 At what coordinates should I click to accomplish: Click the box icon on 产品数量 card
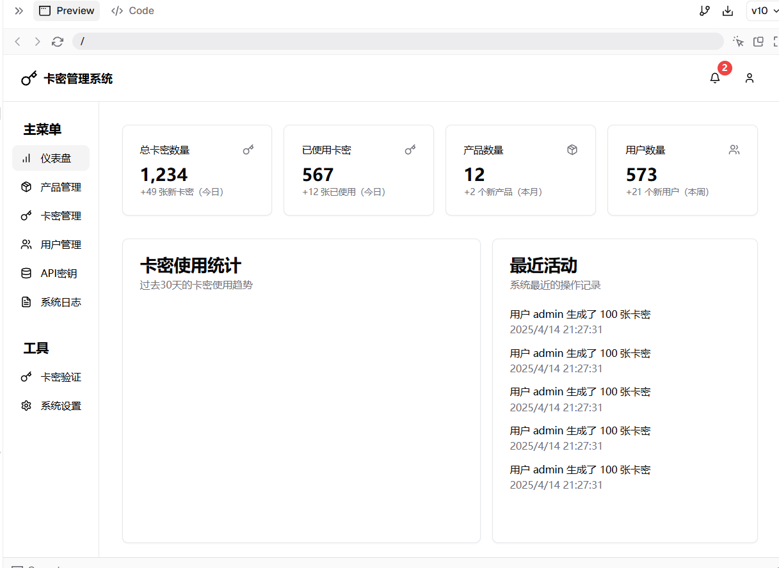(x=572, y=150)
